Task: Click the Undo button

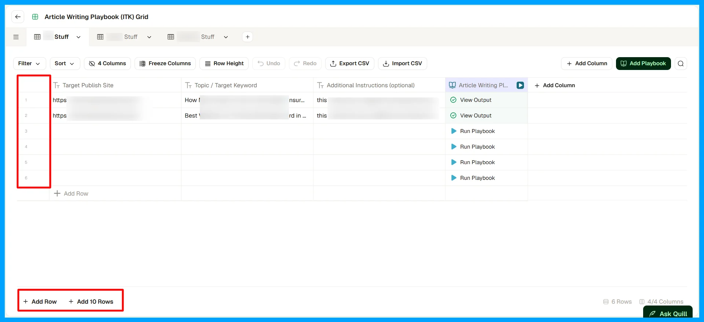Action: tap(269, 63)
